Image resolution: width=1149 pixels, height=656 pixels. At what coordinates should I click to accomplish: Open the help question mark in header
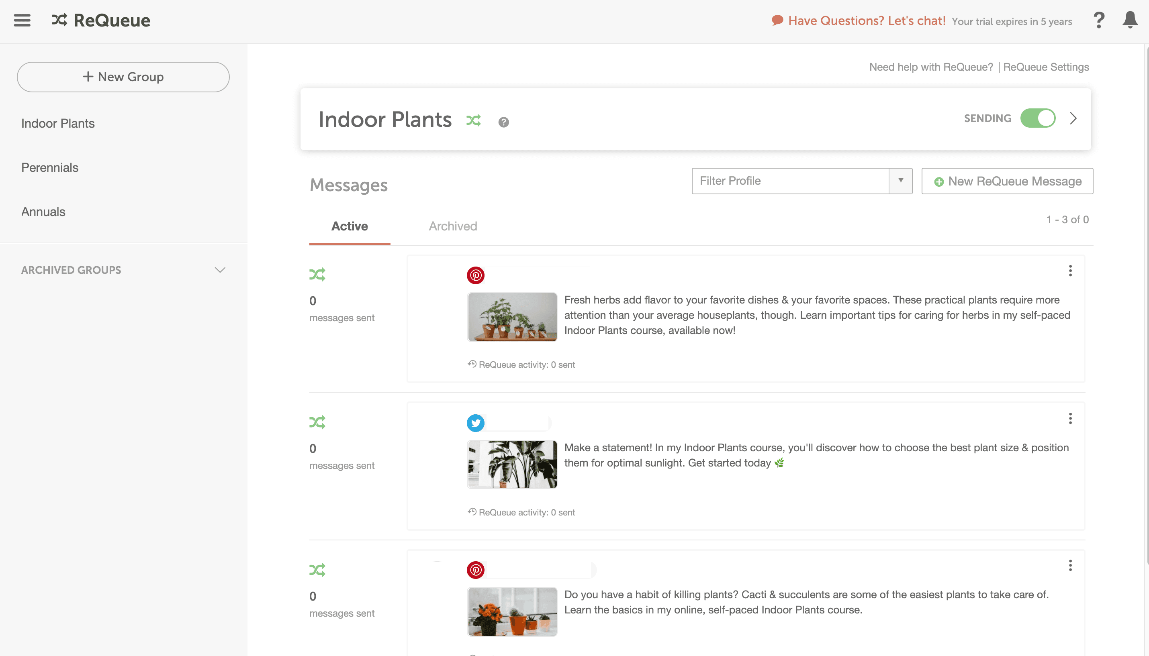pyautogui.click(x=1099, y=20)
